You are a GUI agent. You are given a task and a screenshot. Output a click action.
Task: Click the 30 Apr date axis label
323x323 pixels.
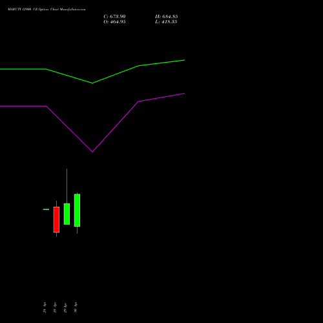(x=76, y=307)
